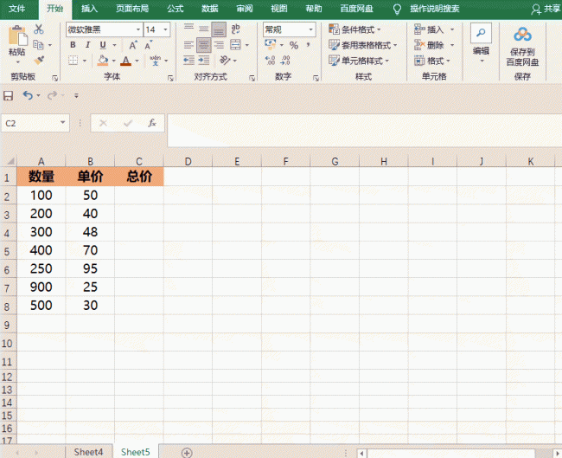This screenshot has width=562, height=458.
Task: Click the Paste clipboard icon
Action: [x=16, y=35]
